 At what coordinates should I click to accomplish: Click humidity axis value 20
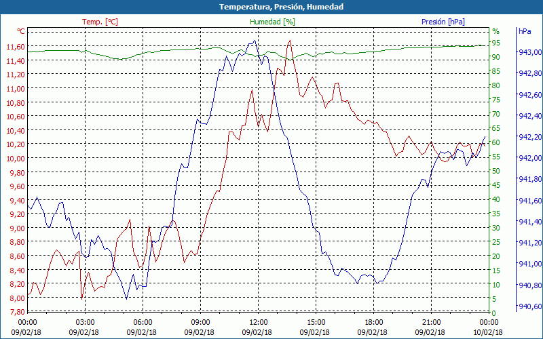tap(496, 256)
